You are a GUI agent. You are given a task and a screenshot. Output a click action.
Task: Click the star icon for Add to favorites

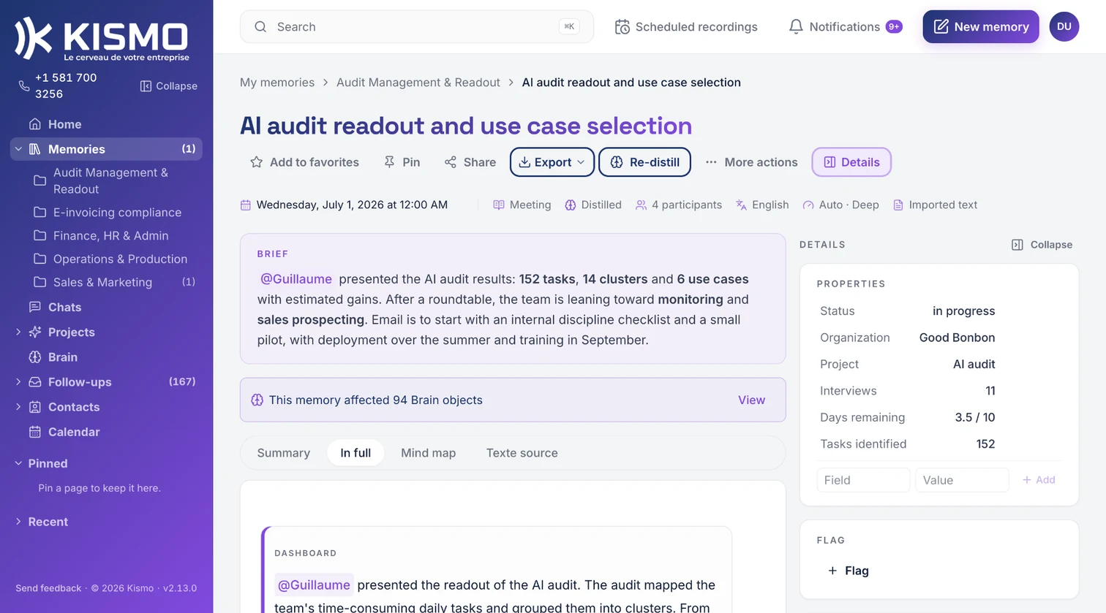coord(257,162)
